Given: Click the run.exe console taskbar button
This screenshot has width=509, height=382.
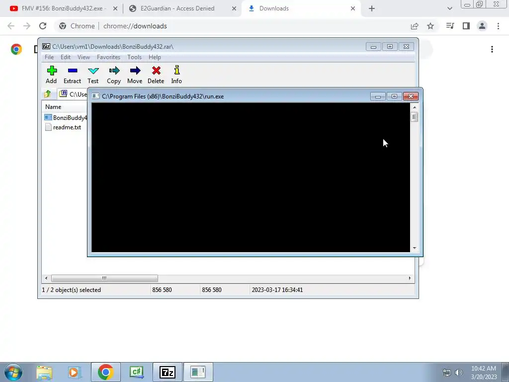Looking at the screenshot, I should tap(198, 372).
